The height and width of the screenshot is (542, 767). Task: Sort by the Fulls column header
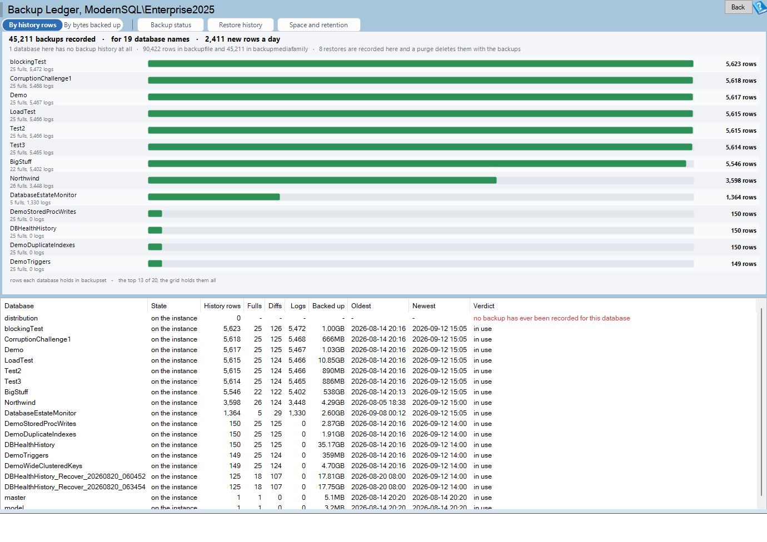(x=255, y=306)
